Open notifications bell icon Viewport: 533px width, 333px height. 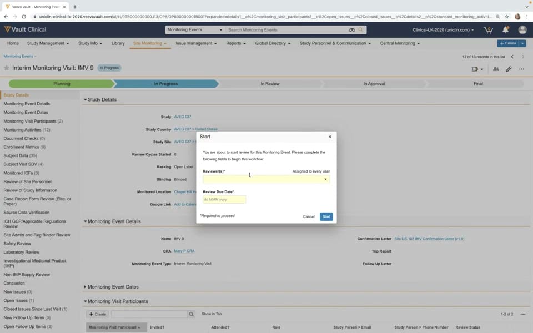(x=505, y=30)
